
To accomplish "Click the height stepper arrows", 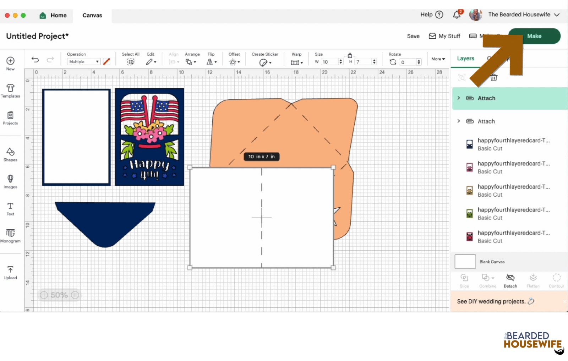I will (374, 62).
